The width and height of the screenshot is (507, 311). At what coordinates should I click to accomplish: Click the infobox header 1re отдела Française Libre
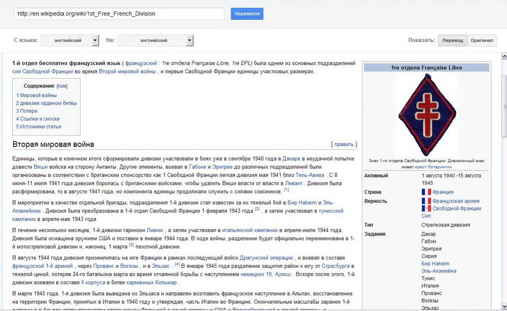pyautogui.click(x=426, y=68)
